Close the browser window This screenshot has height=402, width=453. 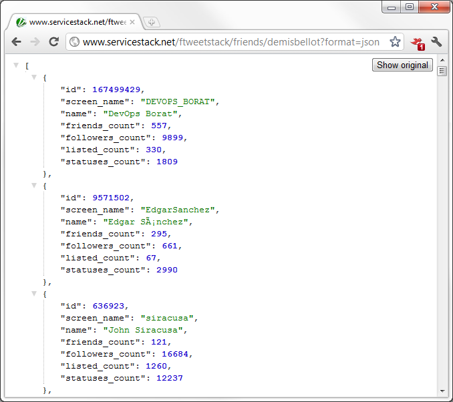coord(434,7)
